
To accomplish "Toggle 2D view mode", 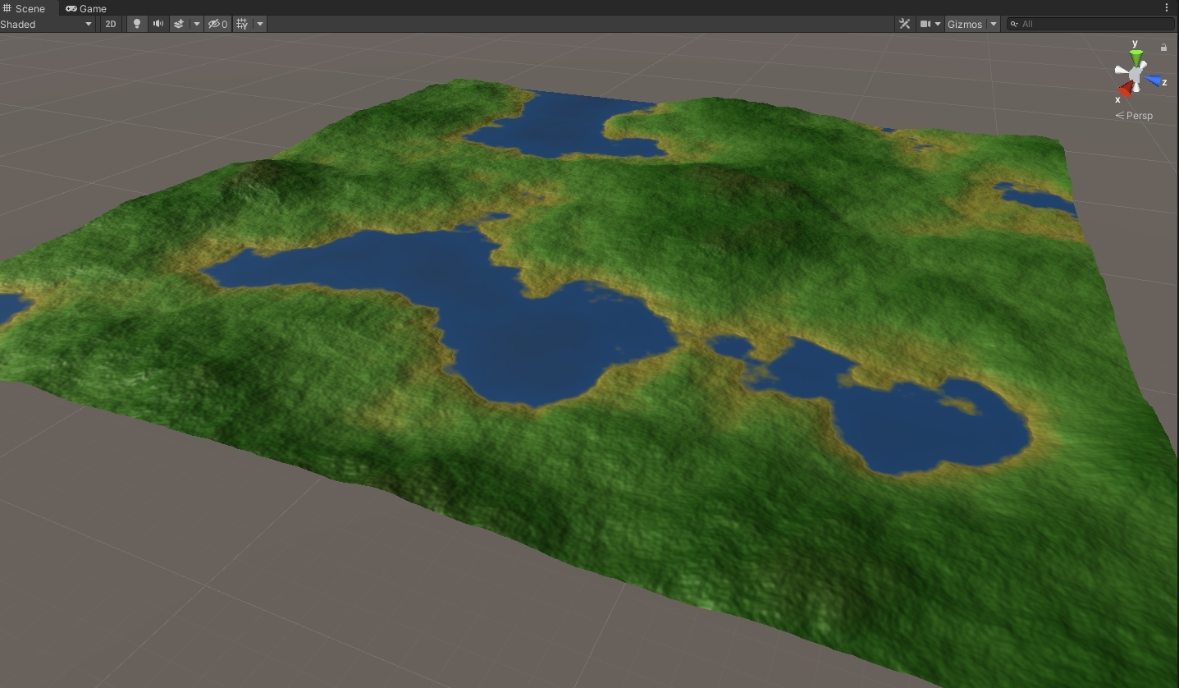I will [111, 24].
